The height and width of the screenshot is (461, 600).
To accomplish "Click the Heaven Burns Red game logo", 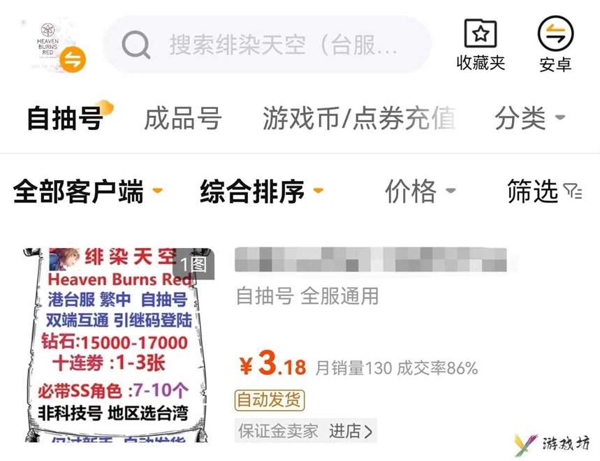I will tap(49, 44).
